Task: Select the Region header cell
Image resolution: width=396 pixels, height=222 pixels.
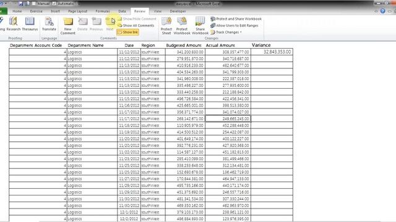Action: 153,45
